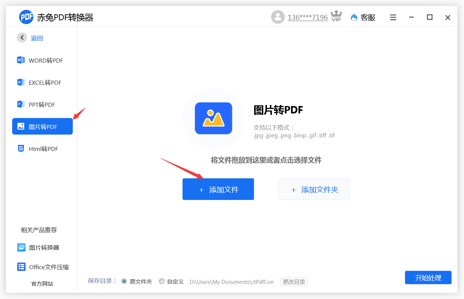Select the 自定义 save directory option

coord(162,281)
